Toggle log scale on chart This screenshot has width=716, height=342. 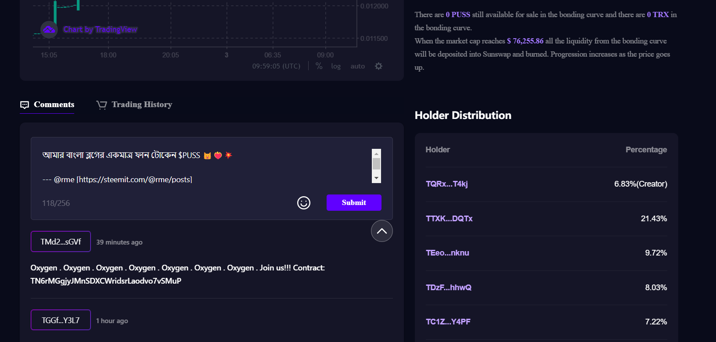[x=336, y=66]
